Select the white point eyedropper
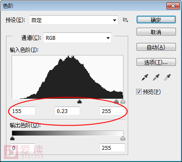 167,77
